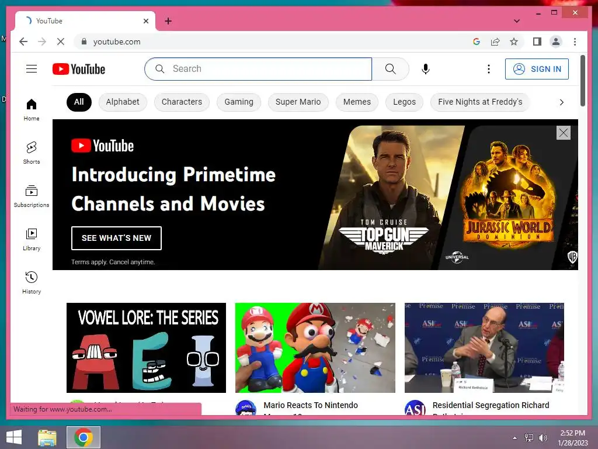The image size is (598, 449).
Task: Click the YouTube Search input field
Action: click(x=258, y=69)
